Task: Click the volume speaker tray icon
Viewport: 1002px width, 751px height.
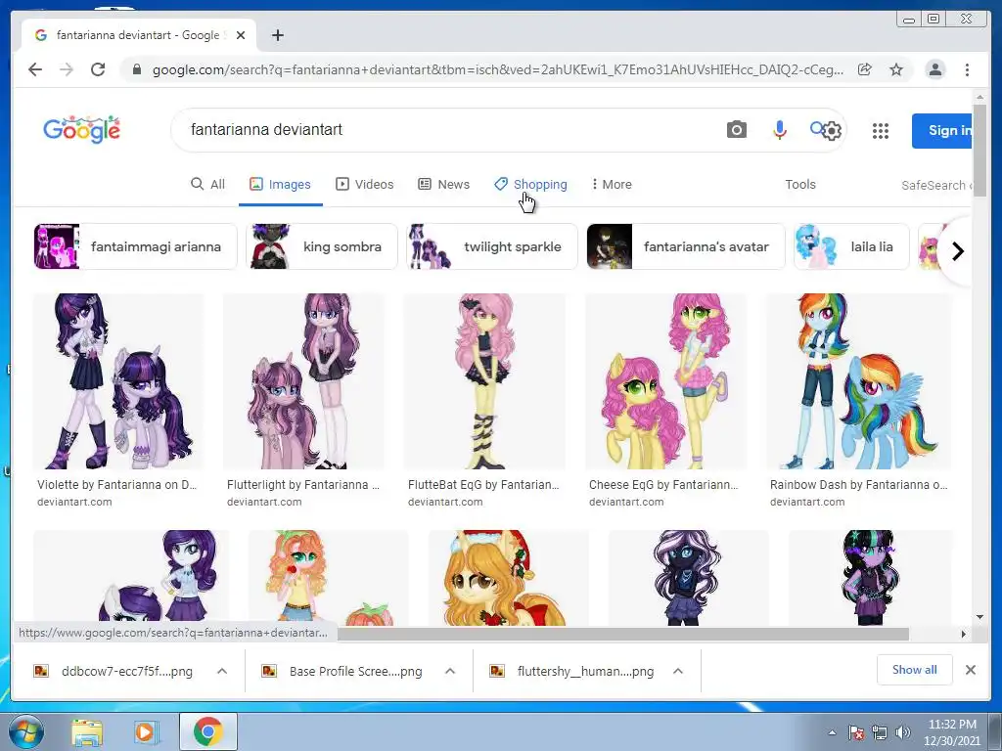Action: point(903,732)
